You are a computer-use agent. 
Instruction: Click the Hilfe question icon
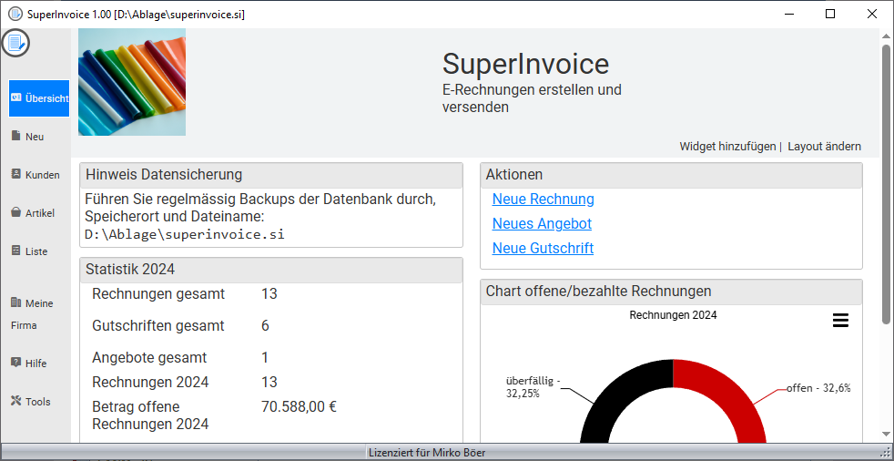click(x=16, y=363)
